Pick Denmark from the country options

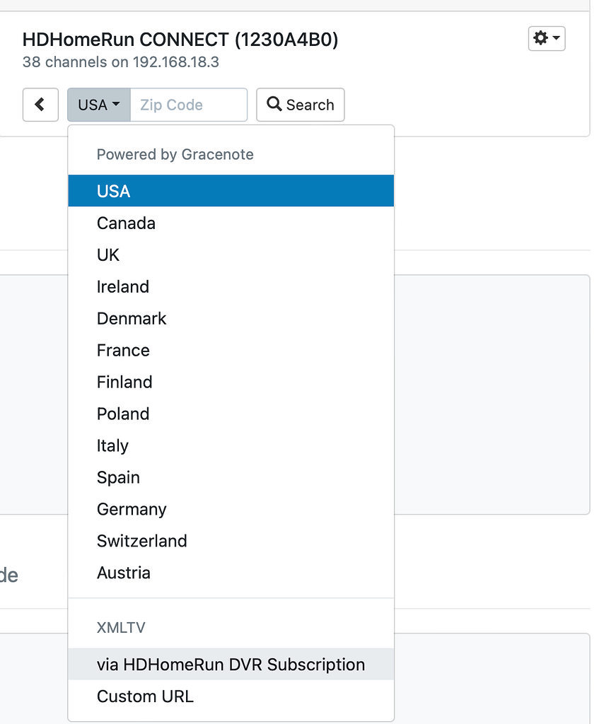pos(132,318)
